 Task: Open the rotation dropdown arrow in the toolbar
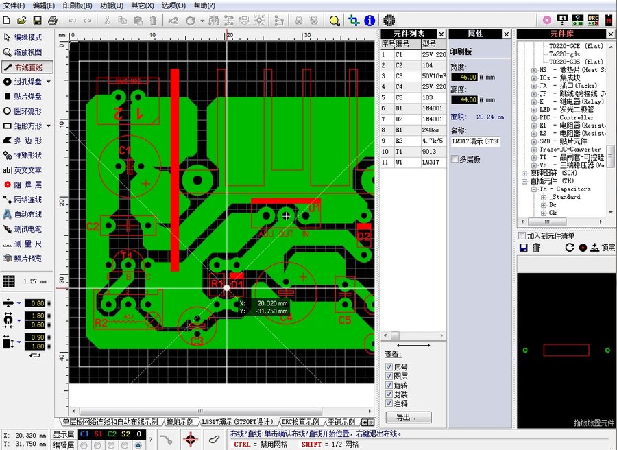[202, 21]
